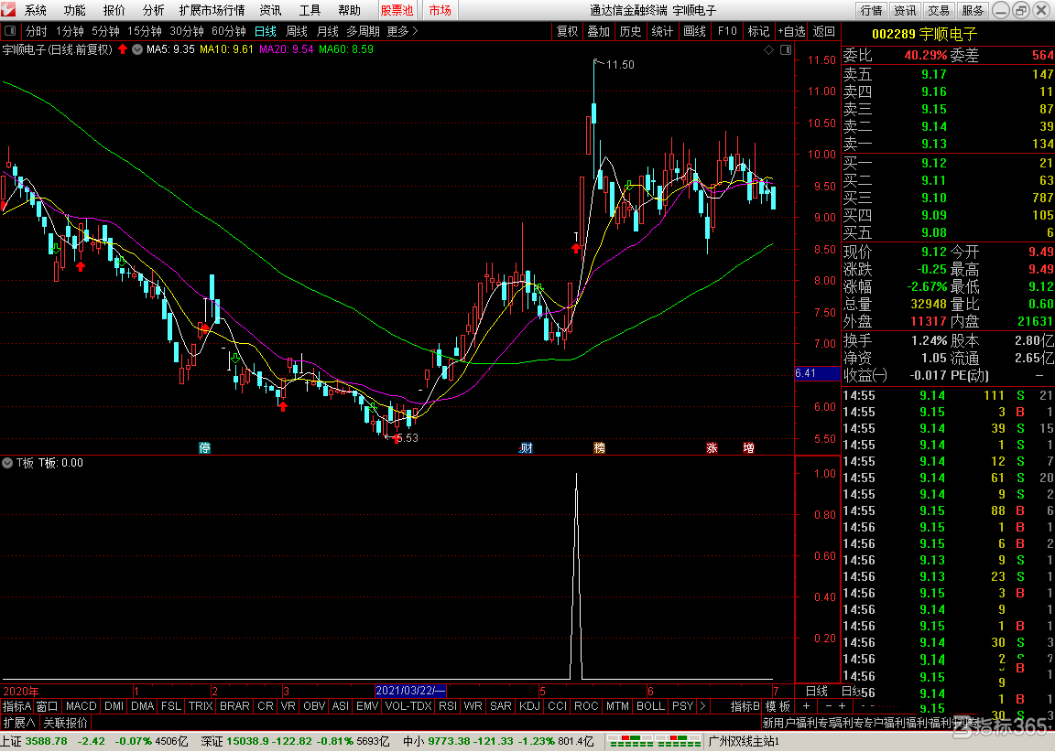Click the 叠加 toolbar item

tap(598, 31)
